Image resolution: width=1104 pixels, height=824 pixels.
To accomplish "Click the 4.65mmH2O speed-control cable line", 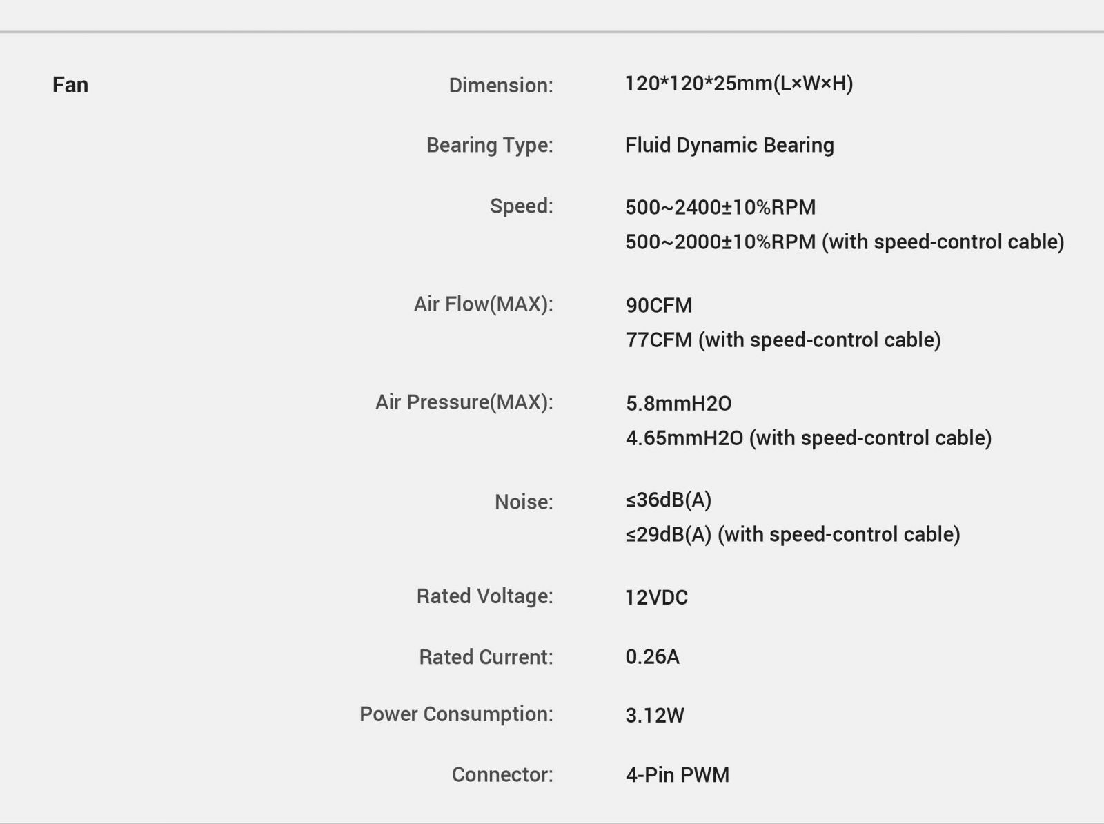I will pos(808,438).
